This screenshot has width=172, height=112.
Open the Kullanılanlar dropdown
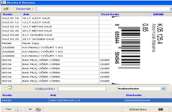click(163, 89)
